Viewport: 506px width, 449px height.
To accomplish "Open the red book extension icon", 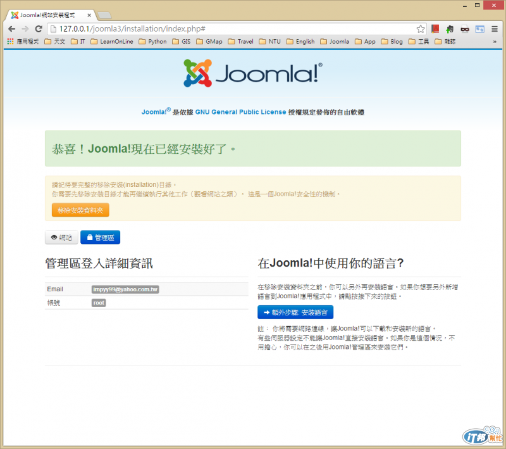I will 435,28.
